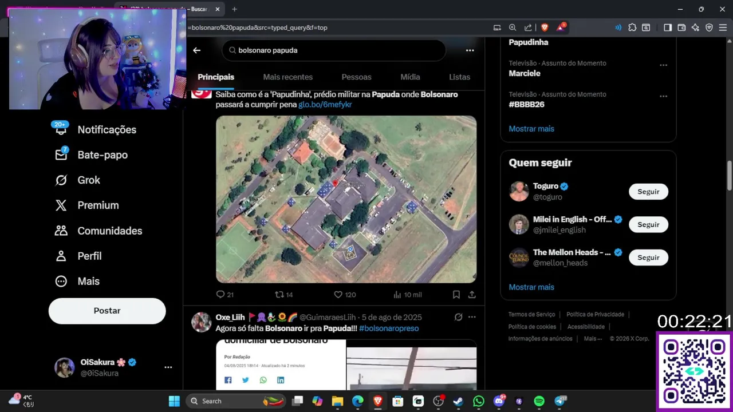View analytics of the map post
This screenshot has width=733, height=412.
(x=407, y=295)
